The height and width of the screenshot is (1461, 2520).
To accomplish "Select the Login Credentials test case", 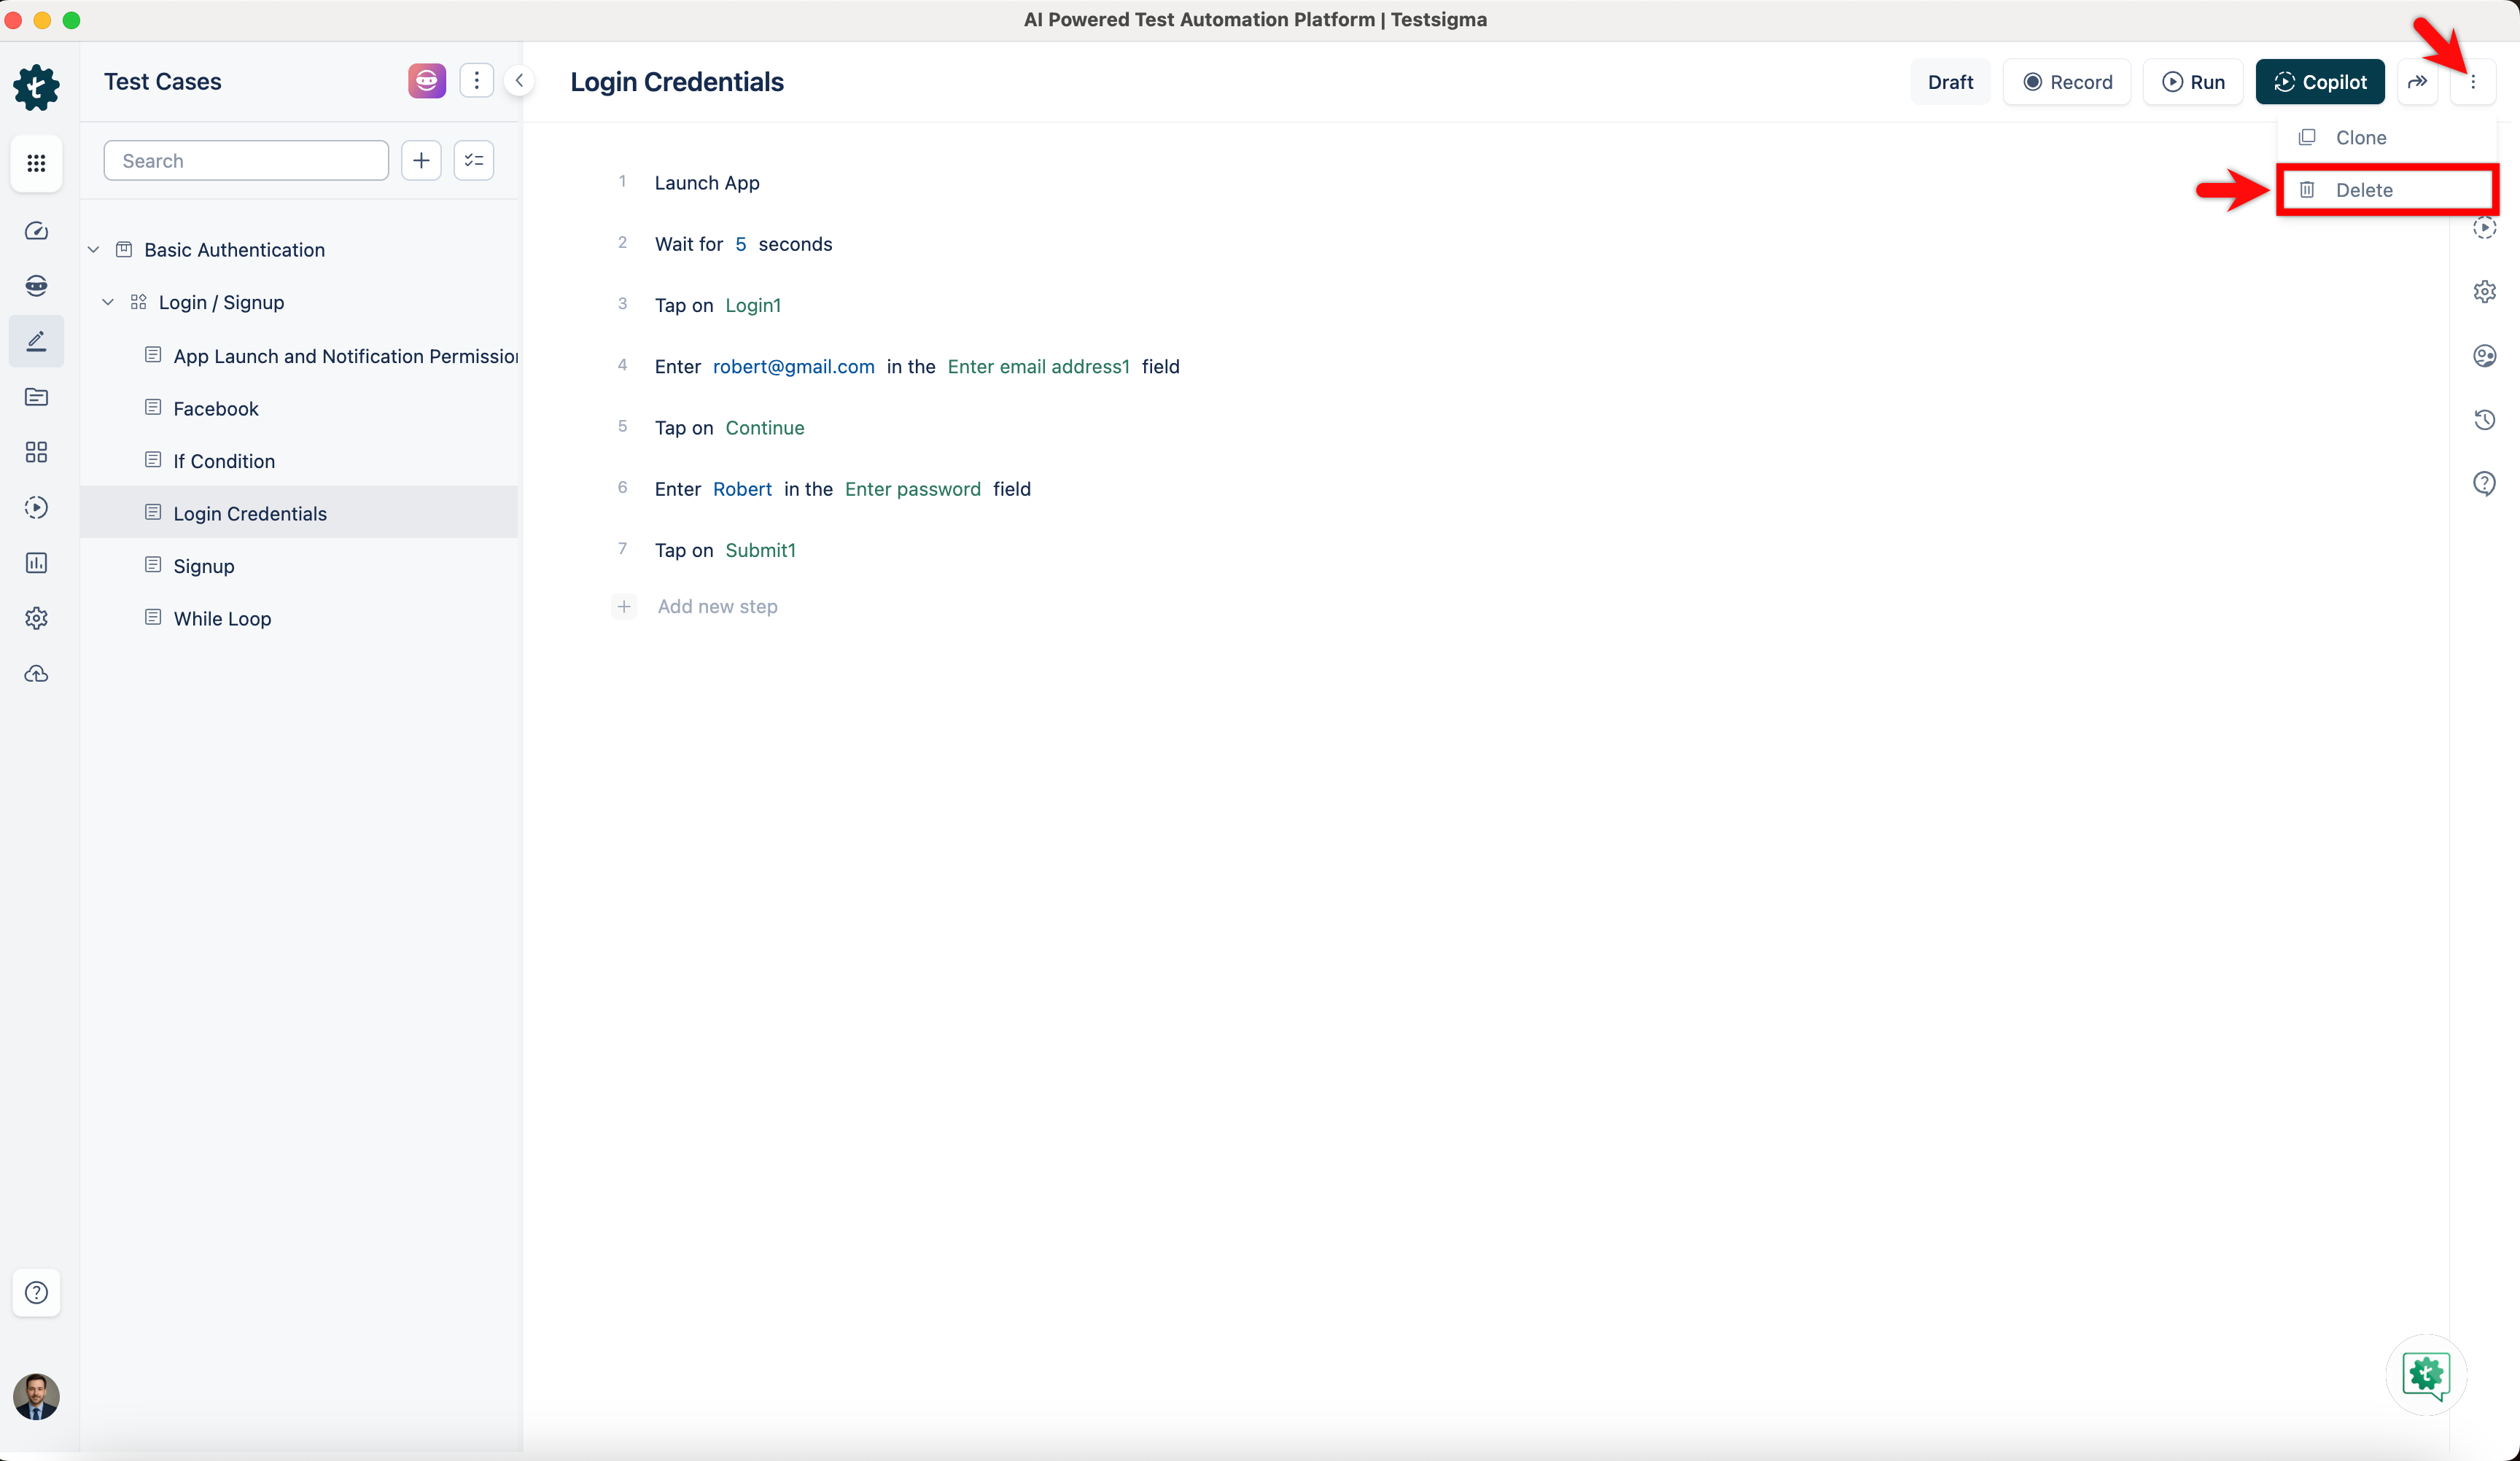I will click(x=300, y=513).
